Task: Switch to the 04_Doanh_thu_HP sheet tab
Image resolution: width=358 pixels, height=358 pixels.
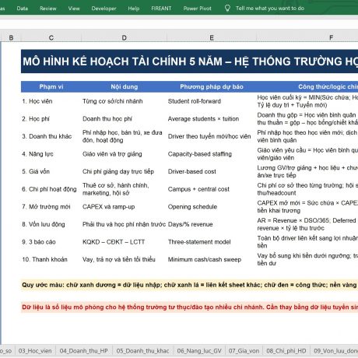Action: (83, 351)
